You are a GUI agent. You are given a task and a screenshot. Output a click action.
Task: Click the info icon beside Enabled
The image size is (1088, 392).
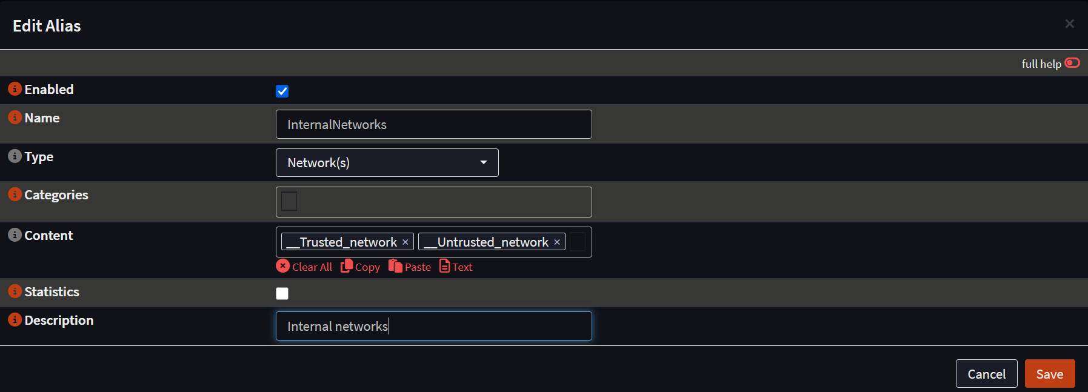click(15, 89)
